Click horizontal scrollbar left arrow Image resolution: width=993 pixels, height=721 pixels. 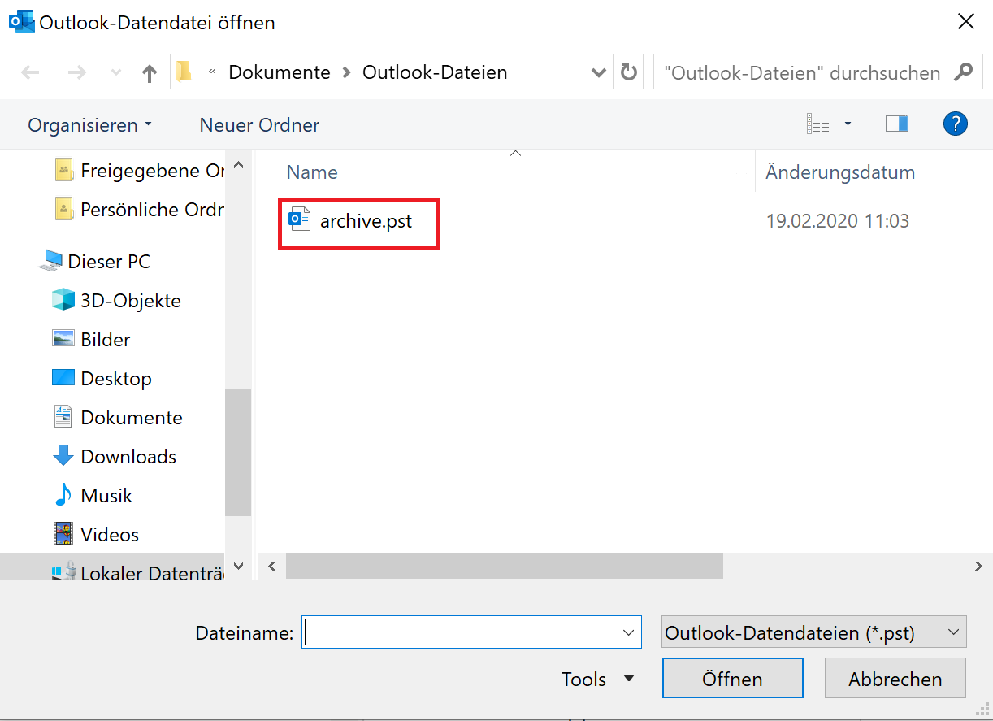272,566
